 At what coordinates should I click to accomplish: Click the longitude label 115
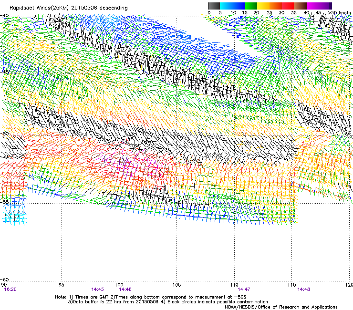pyautogui.click(x=292, y=285)
